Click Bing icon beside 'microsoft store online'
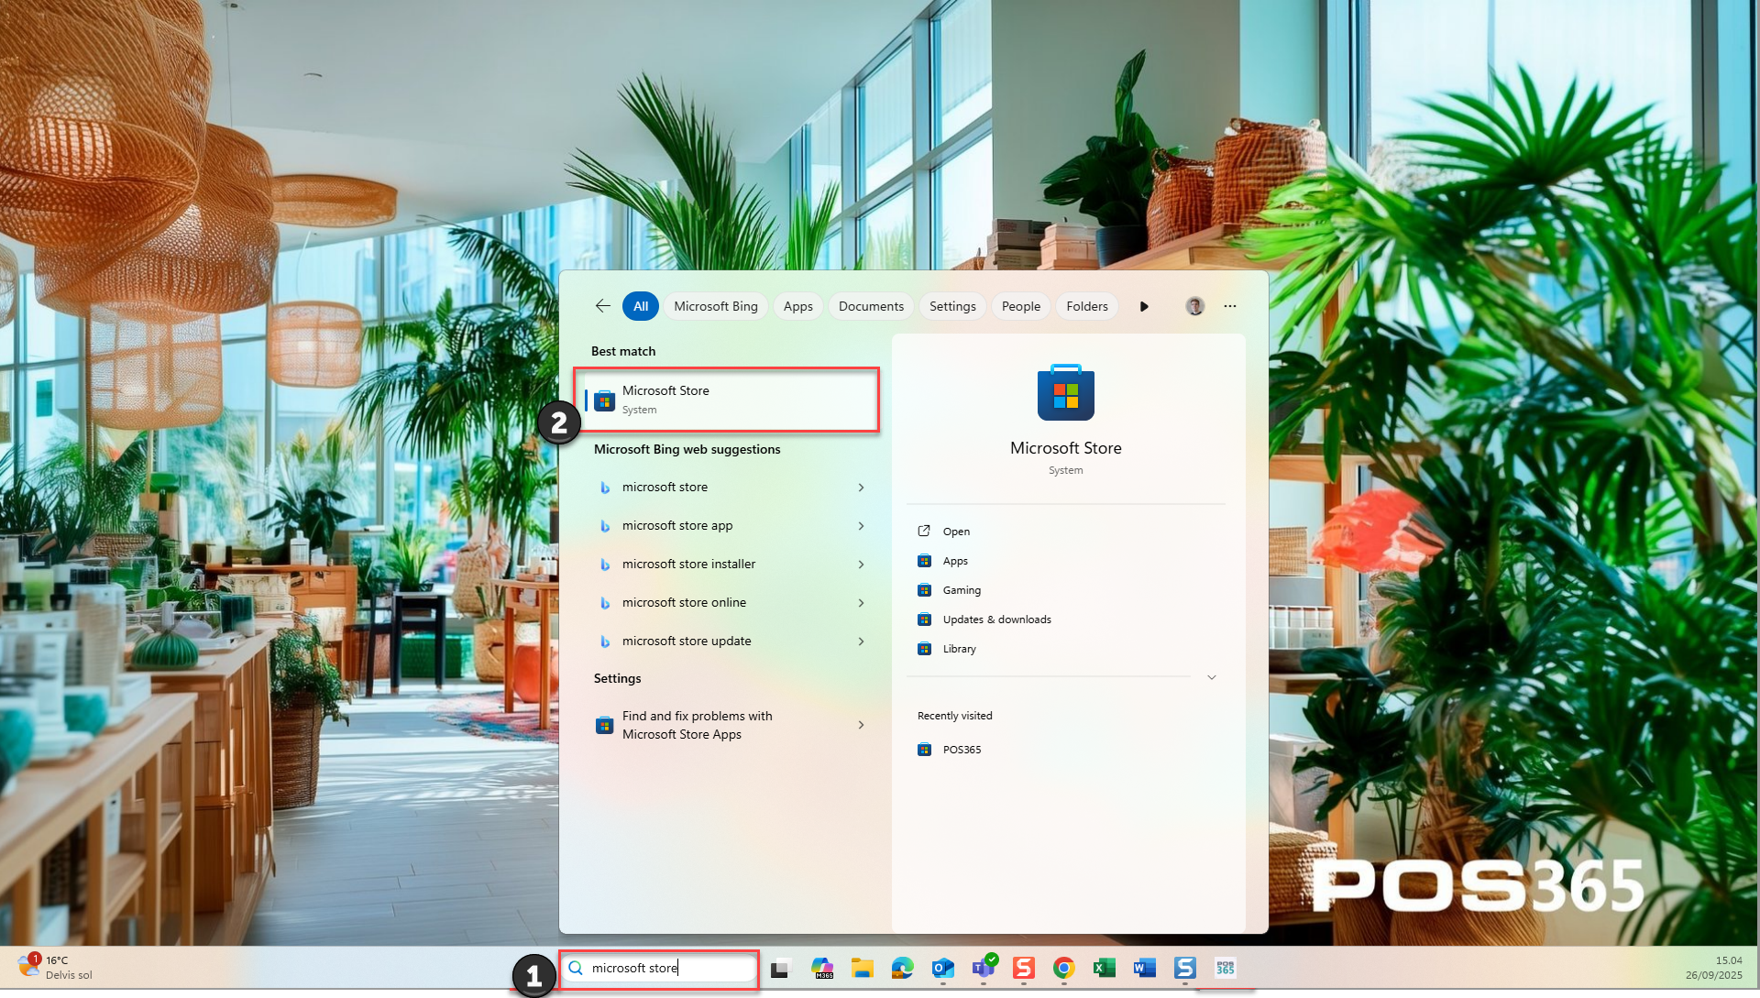This screenshot has width=1760, height=998. pyautogui.click(x=605, y=603)
